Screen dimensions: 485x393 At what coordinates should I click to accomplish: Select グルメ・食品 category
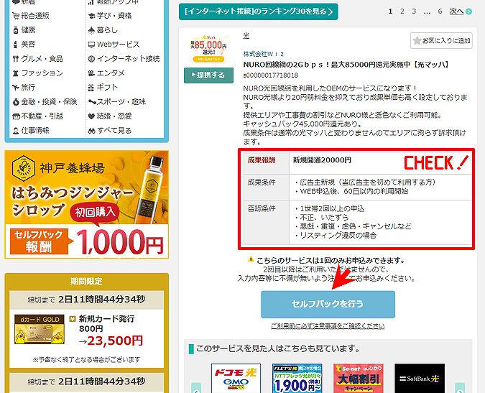click(42, 59)
